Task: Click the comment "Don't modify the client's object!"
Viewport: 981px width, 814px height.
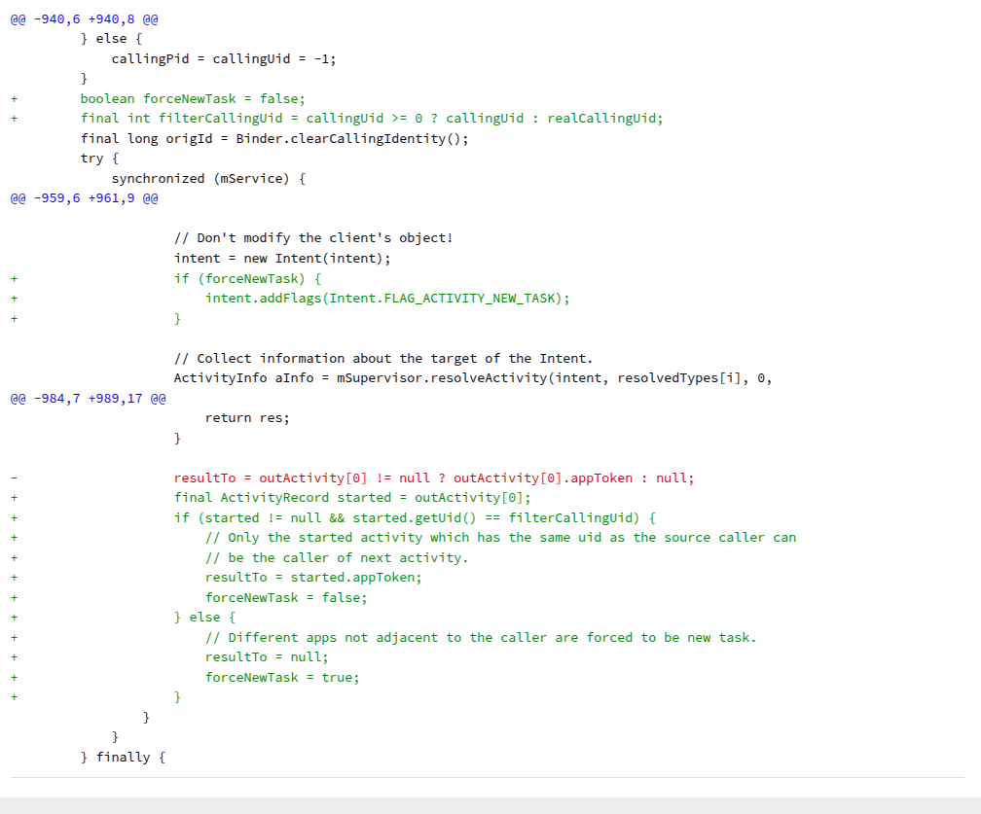Action: (313, 238)
